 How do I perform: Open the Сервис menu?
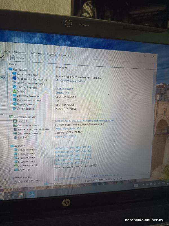pos(51,54)
